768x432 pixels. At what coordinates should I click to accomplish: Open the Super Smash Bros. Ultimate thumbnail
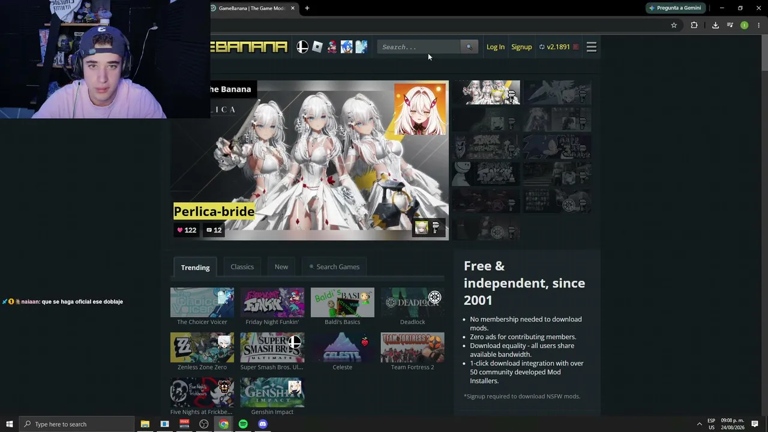(272, 347)
